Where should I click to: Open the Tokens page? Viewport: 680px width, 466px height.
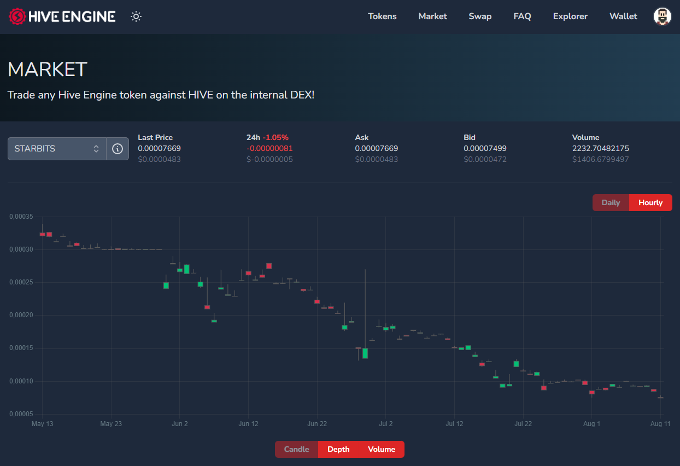(x=382, y=16)
